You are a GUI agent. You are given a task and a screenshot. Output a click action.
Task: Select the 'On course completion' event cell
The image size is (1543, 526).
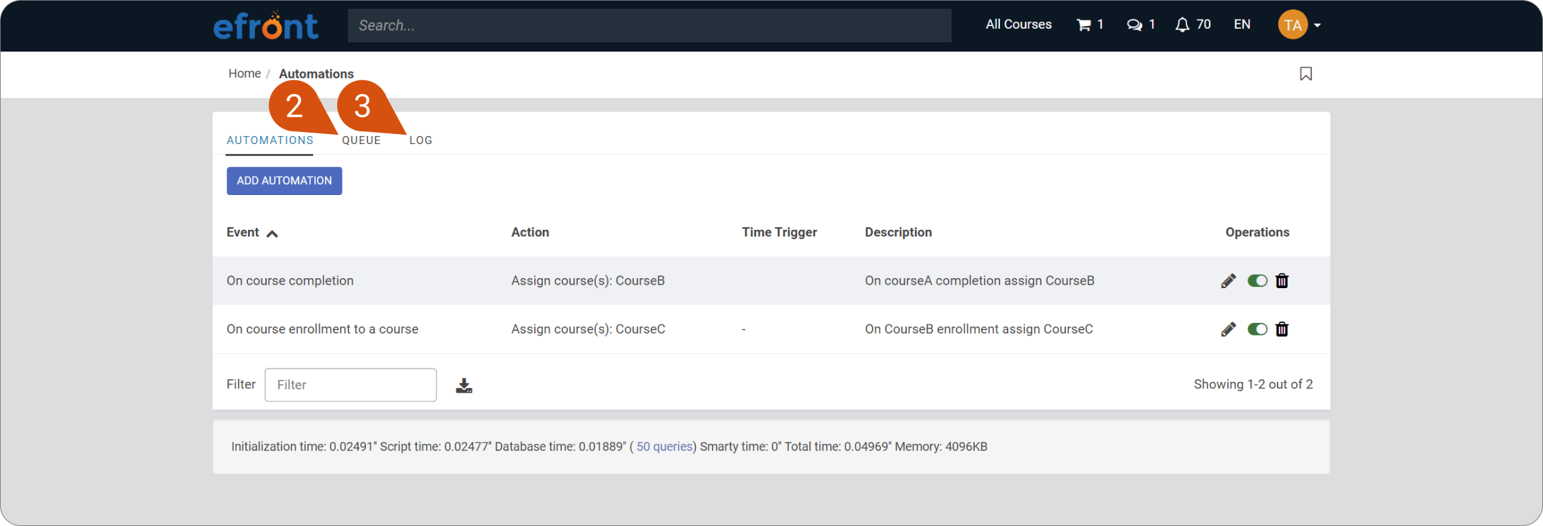click(290, 281)
